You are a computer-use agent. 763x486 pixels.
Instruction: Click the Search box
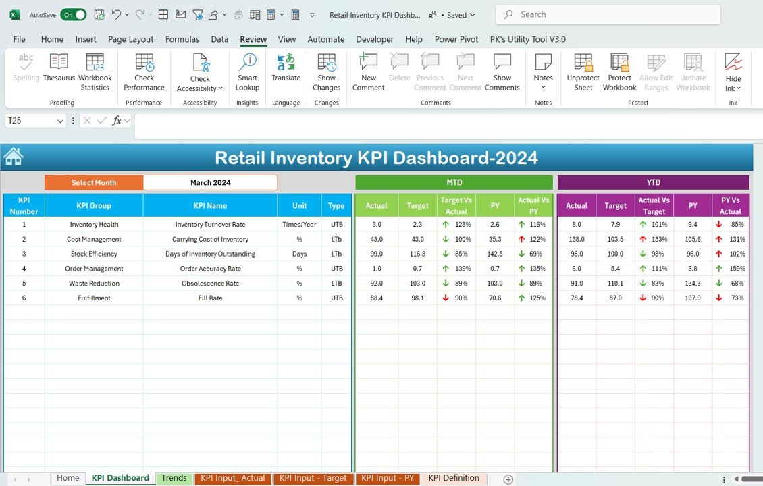tap(608, 15)
